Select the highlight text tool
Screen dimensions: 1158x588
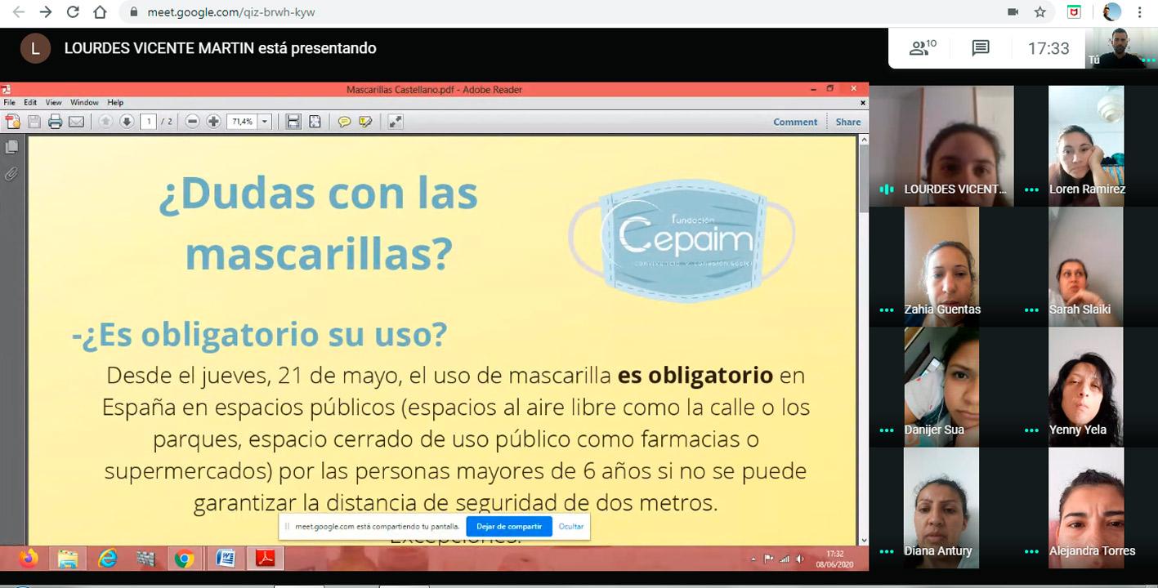[365, 122]
